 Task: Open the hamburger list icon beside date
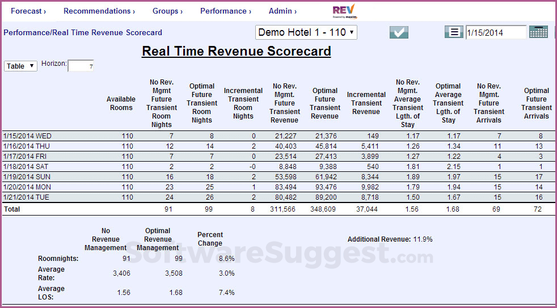tap(454, 32)
